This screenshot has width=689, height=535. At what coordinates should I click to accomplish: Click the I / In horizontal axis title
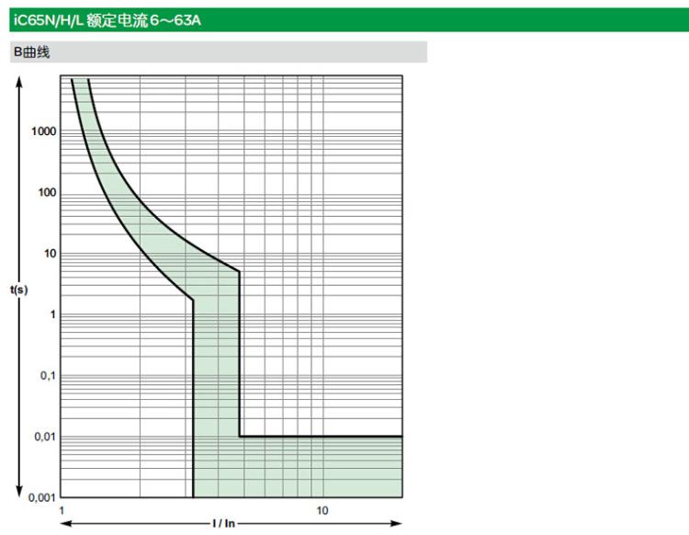(223, 523)
